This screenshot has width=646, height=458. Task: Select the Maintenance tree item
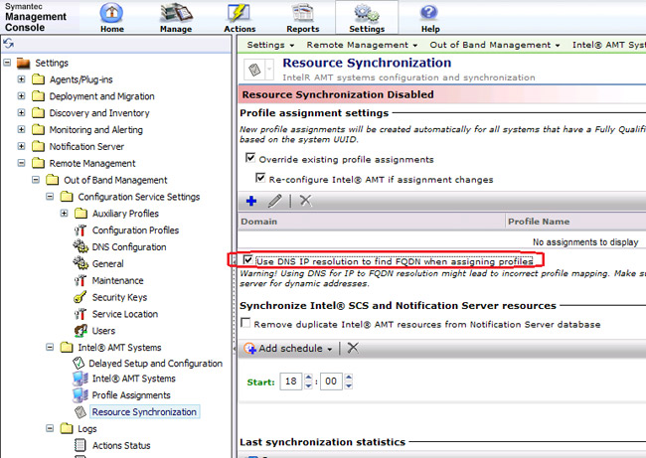(x=118, y=280)
